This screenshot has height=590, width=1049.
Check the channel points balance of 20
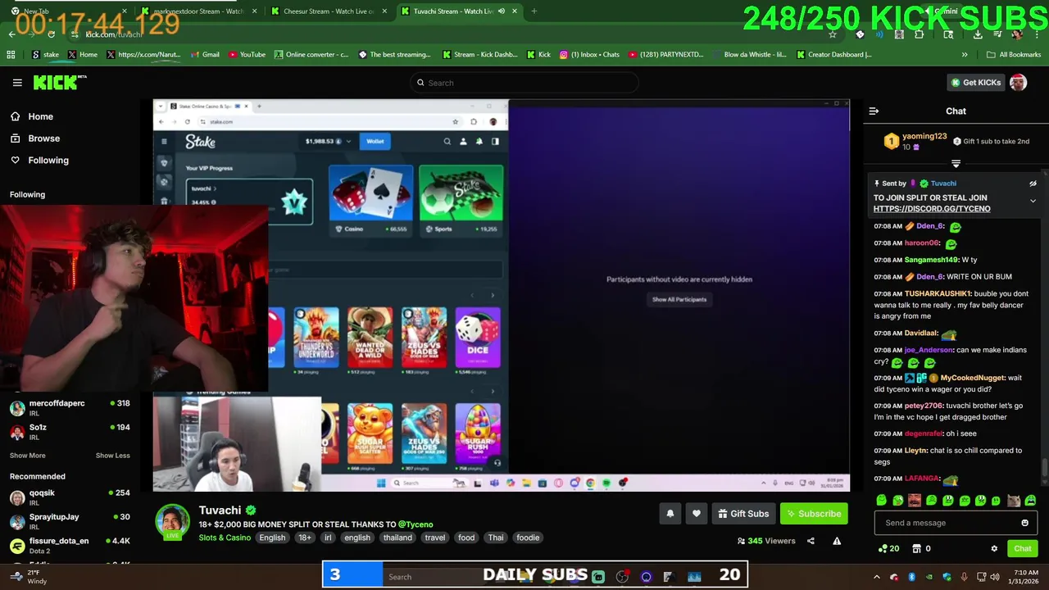click(888, 548)
